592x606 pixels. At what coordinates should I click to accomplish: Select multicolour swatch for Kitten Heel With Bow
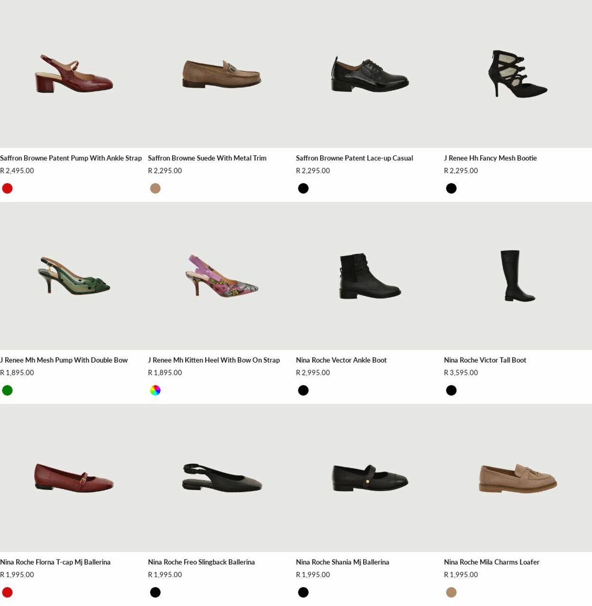pos(155,391)
